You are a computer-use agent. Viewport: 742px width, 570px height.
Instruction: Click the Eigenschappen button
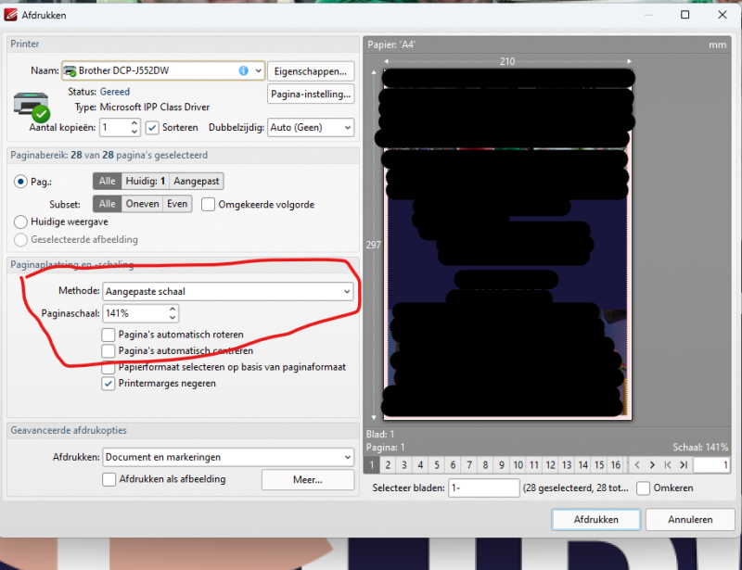(310, 70)
